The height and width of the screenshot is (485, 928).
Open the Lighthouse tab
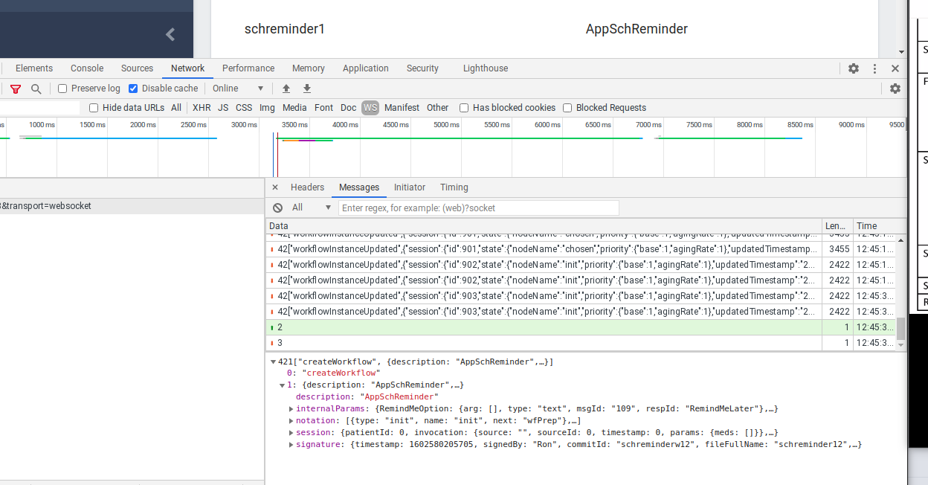click(486, 68)
